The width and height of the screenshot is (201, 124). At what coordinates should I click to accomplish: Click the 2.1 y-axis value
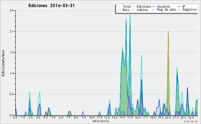pos(11,32)
